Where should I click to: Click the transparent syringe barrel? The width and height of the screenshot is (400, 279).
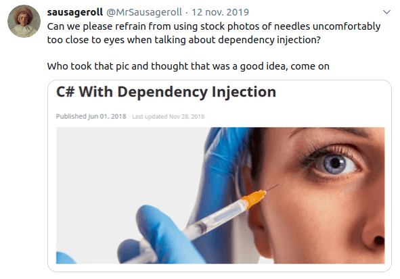pyautogui.click(x=214, y=220)
